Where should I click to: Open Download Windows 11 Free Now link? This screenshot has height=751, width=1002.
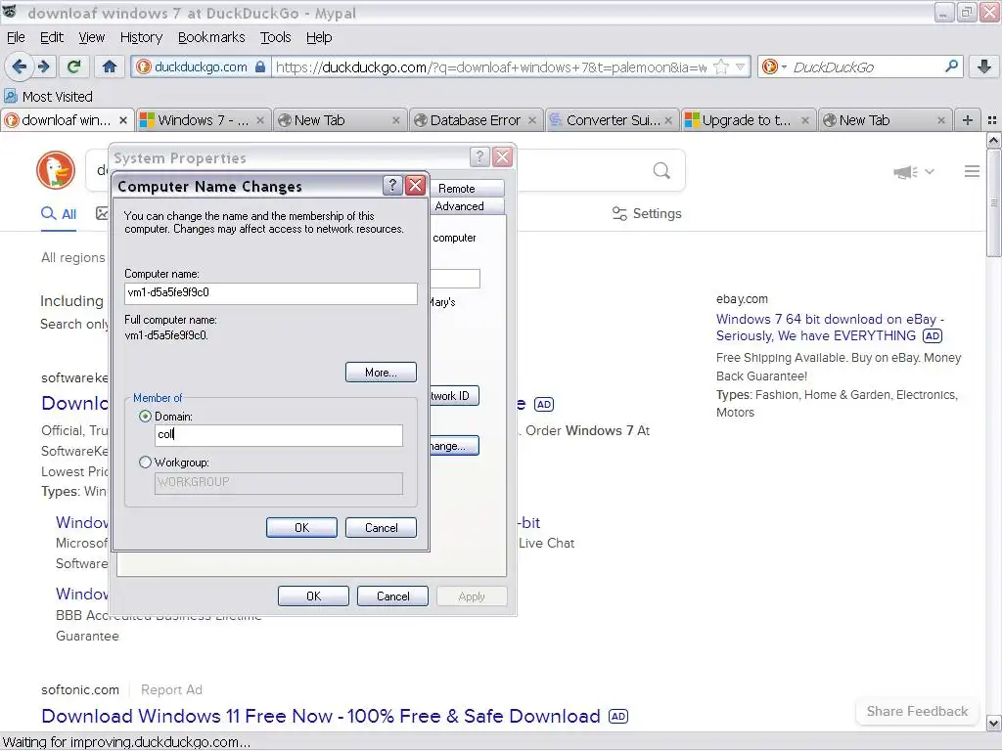click(321, 716)
